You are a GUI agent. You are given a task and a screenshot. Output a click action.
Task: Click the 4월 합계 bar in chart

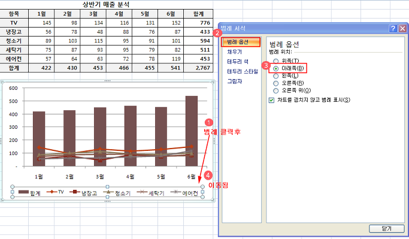131,136
